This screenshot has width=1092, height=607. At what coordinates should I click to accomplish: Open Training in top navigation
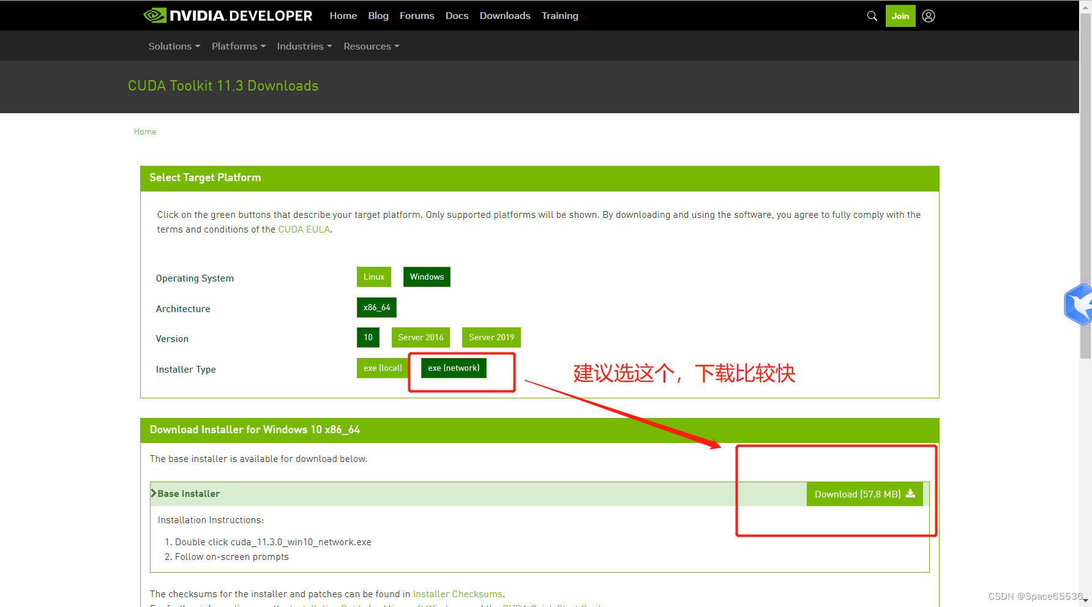pos(560,16)
